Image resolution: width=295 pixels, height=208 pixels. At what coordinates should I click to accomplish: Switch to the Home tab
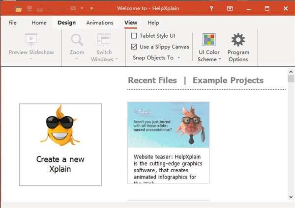39,23
